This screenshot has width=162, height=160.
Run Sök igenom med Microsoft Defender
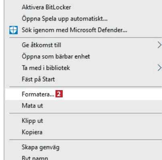click(x=74, y=30)
